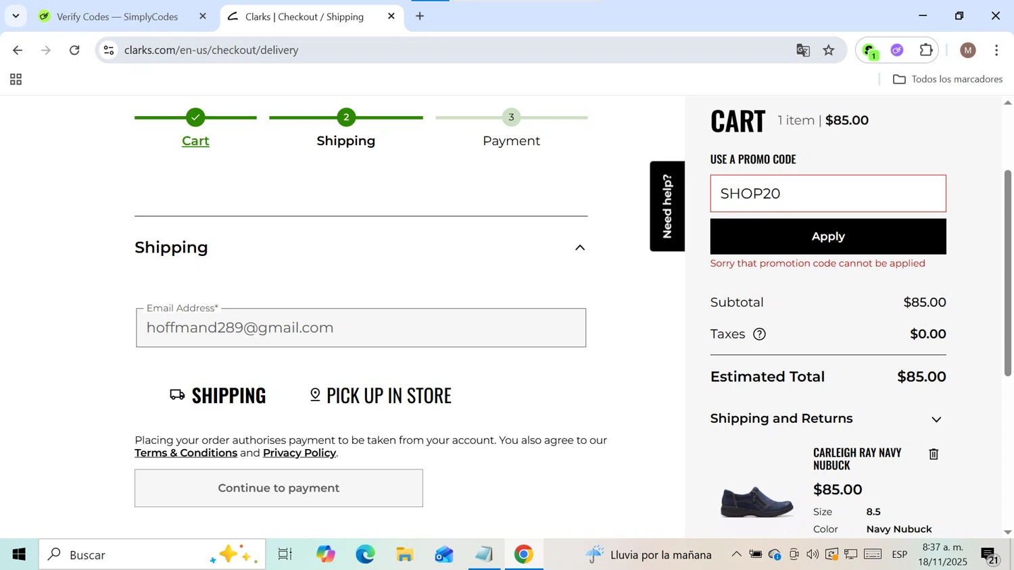
Task: Click the page vertical scrollbar thumb
Action: (1007, 274)
